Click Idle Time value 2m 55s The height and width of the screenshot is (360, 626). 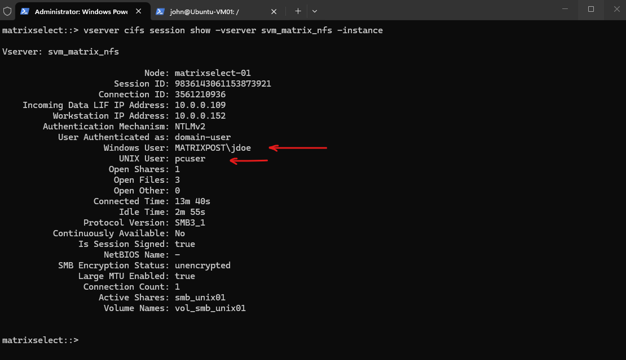190,212
